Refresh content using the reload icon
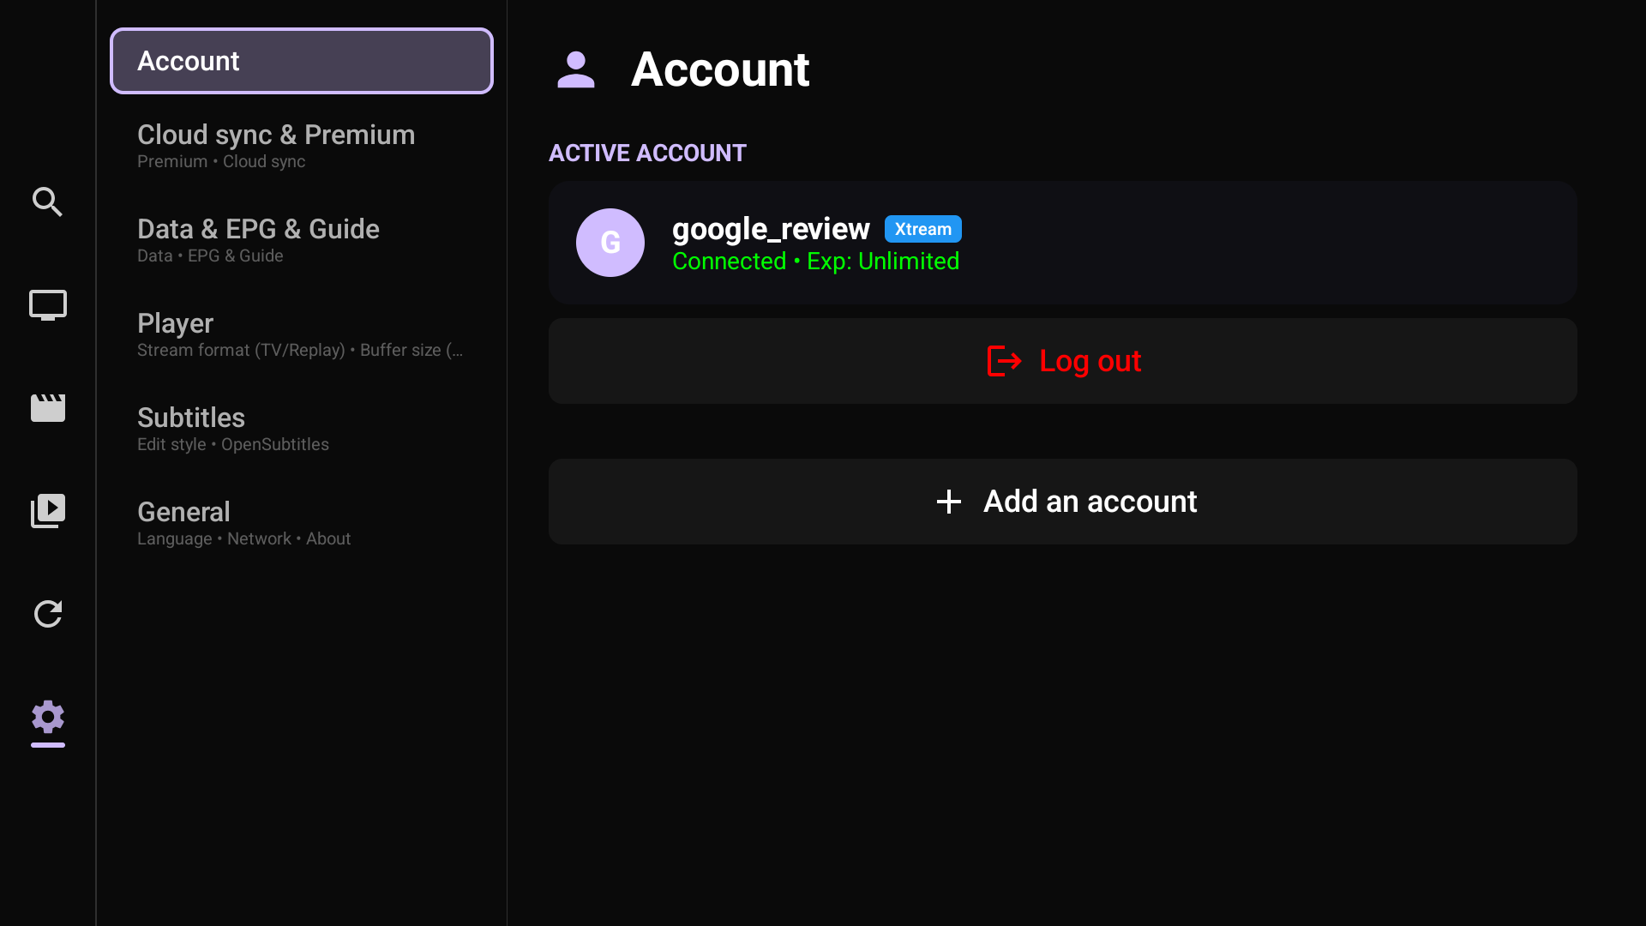1646x926 pixels. point(47,614)
